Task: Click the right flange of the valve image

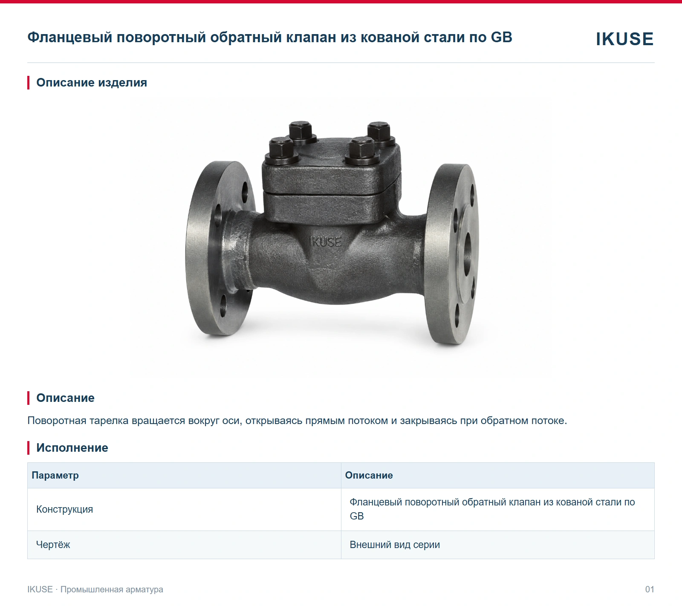Action: point(452,254)
